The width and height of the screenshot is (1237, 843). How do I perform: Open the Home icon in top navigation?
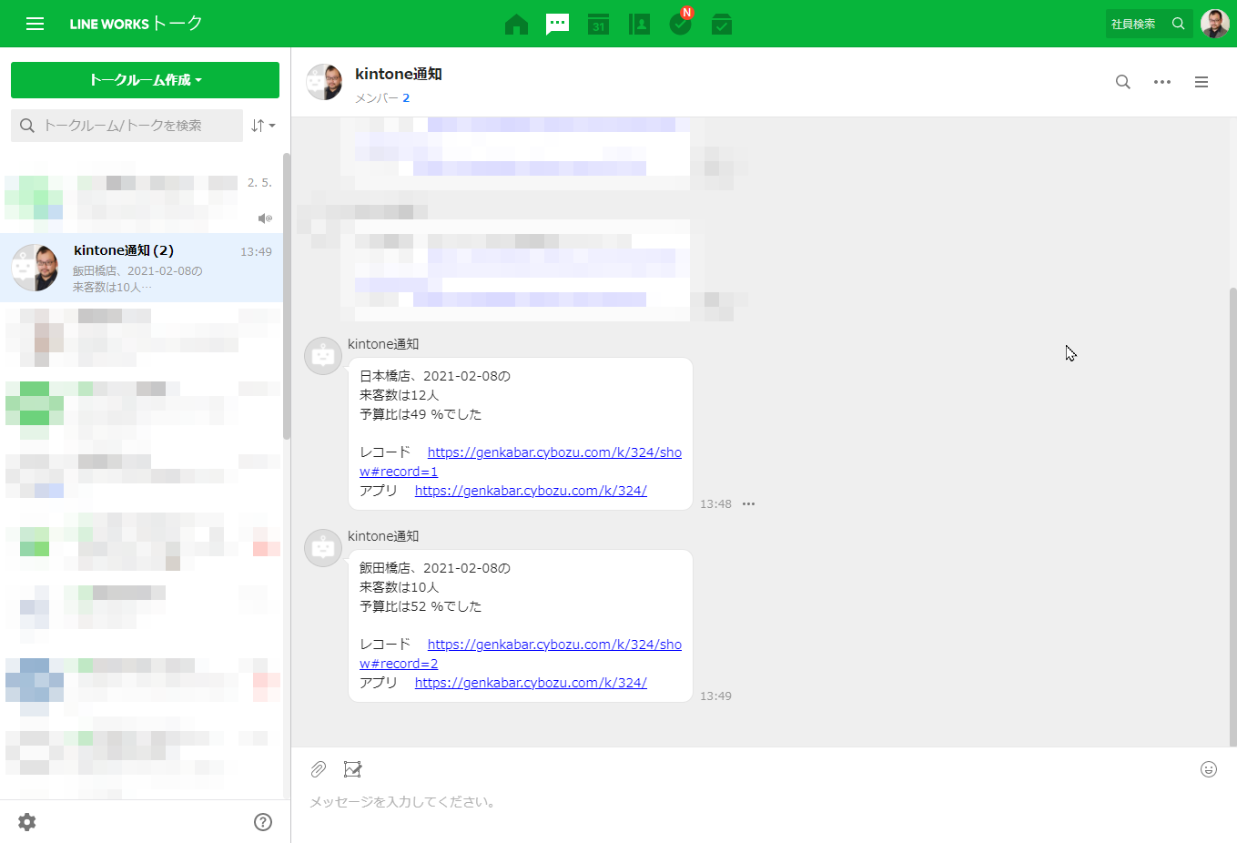point(516,25)
